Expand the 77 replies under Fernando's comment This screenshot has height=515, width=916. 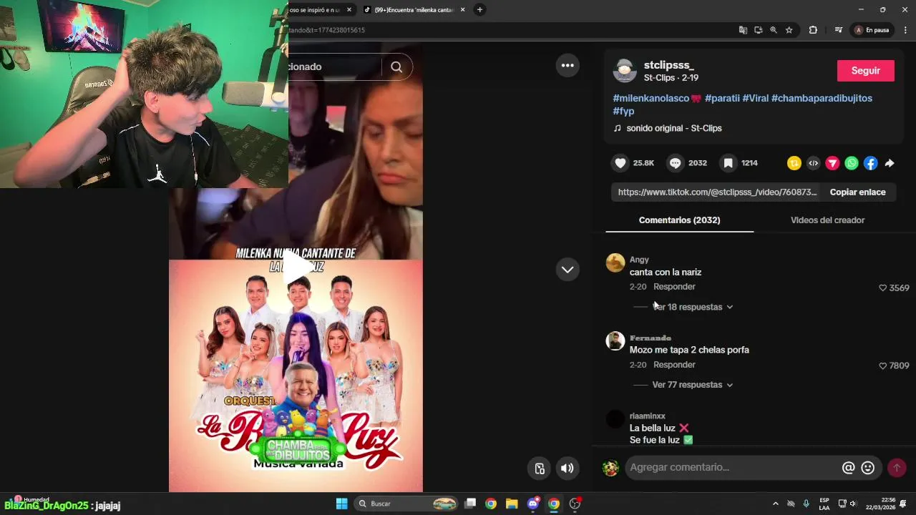pos(693,385)
